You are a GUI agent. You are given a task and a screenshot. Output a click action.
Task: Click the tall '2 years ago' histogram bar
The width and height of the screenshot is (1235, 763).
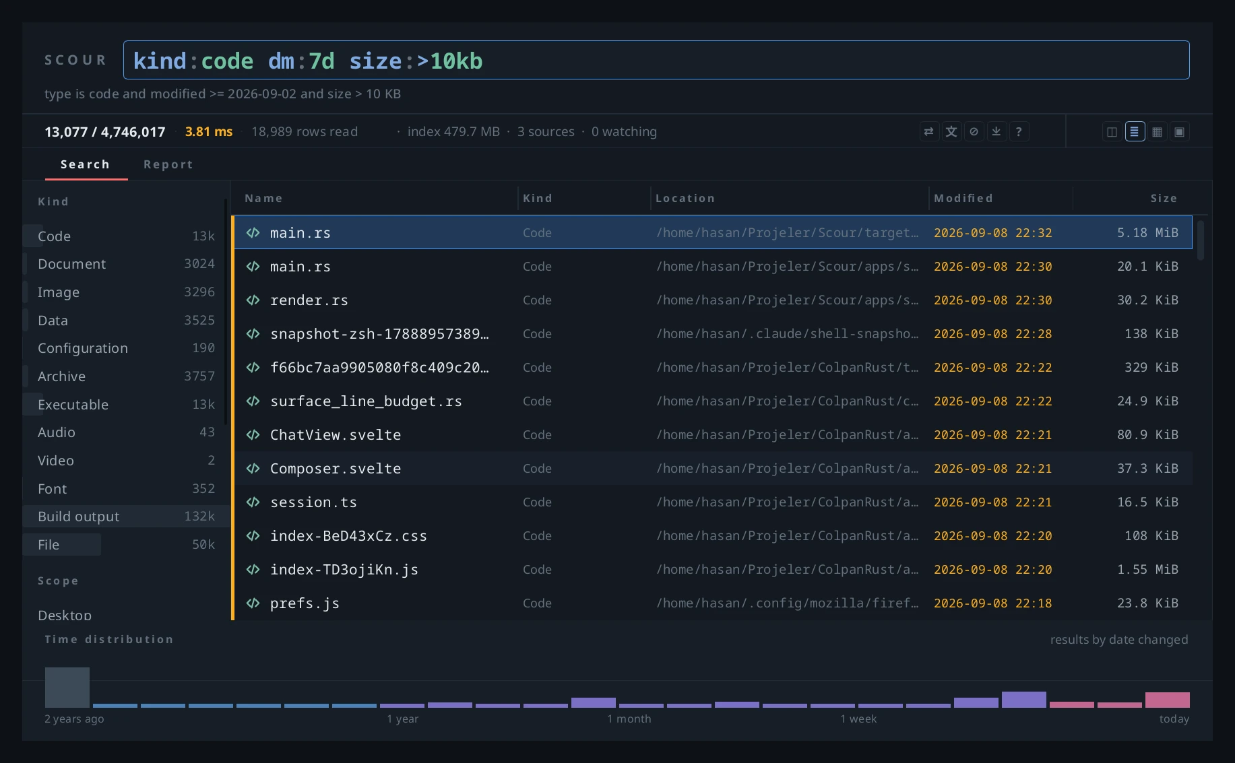tap(67, 688)
